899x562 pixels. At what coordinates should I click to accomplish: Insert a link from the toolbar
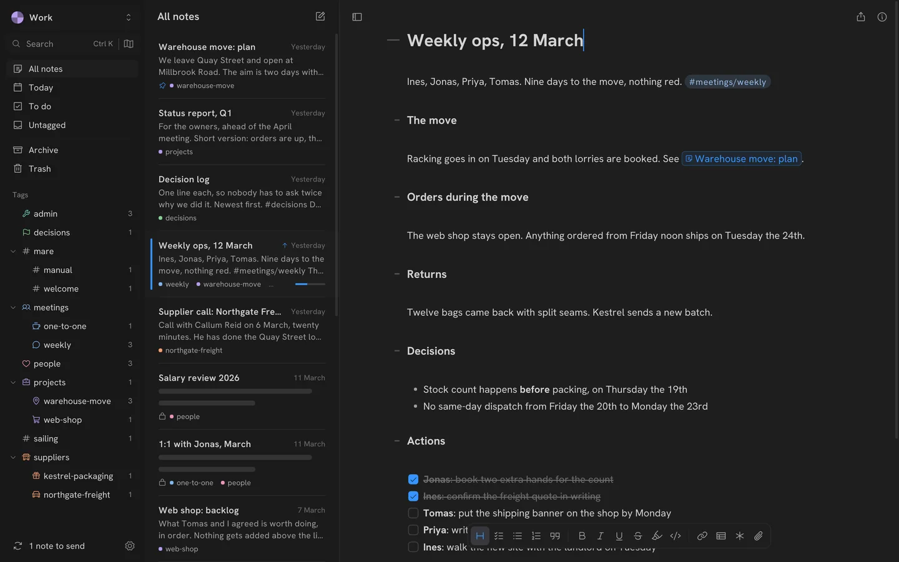pyautogui.click(x=702, y=536)
